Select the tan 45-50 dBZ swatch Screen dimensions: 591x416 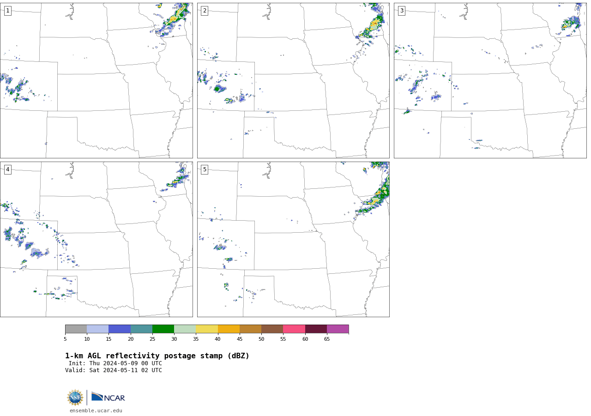250,329
